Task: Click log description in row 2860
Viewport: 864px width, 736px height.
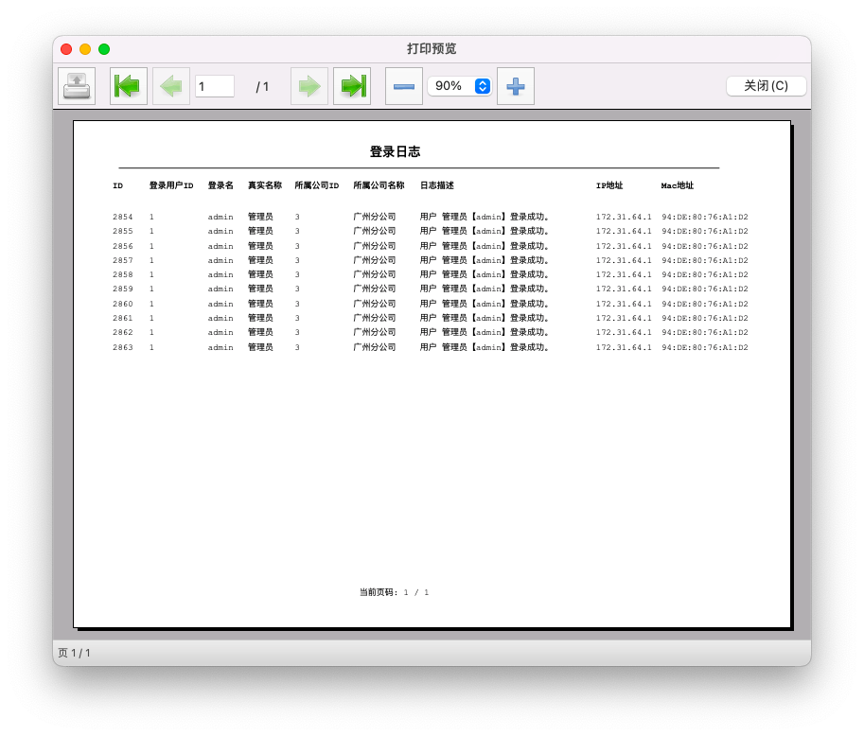Action: pos(485,304)
